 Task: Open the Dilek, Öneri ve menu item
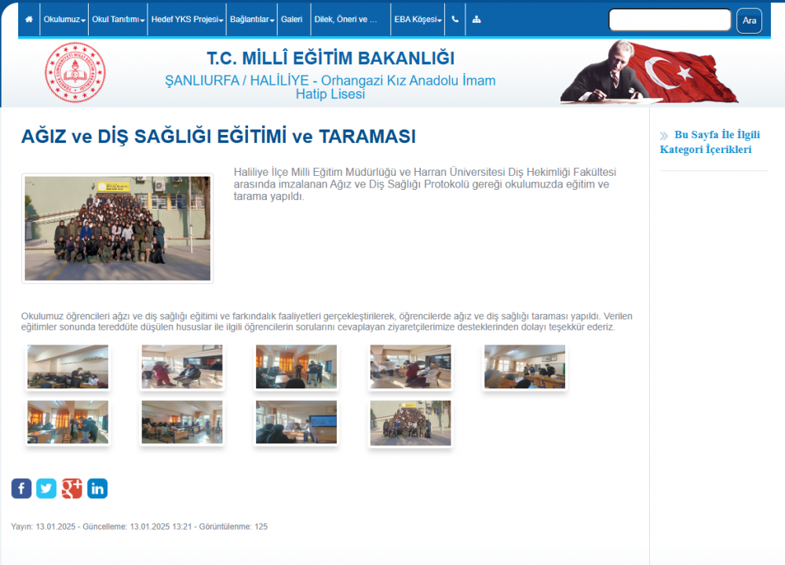click(x=345, y=20)
